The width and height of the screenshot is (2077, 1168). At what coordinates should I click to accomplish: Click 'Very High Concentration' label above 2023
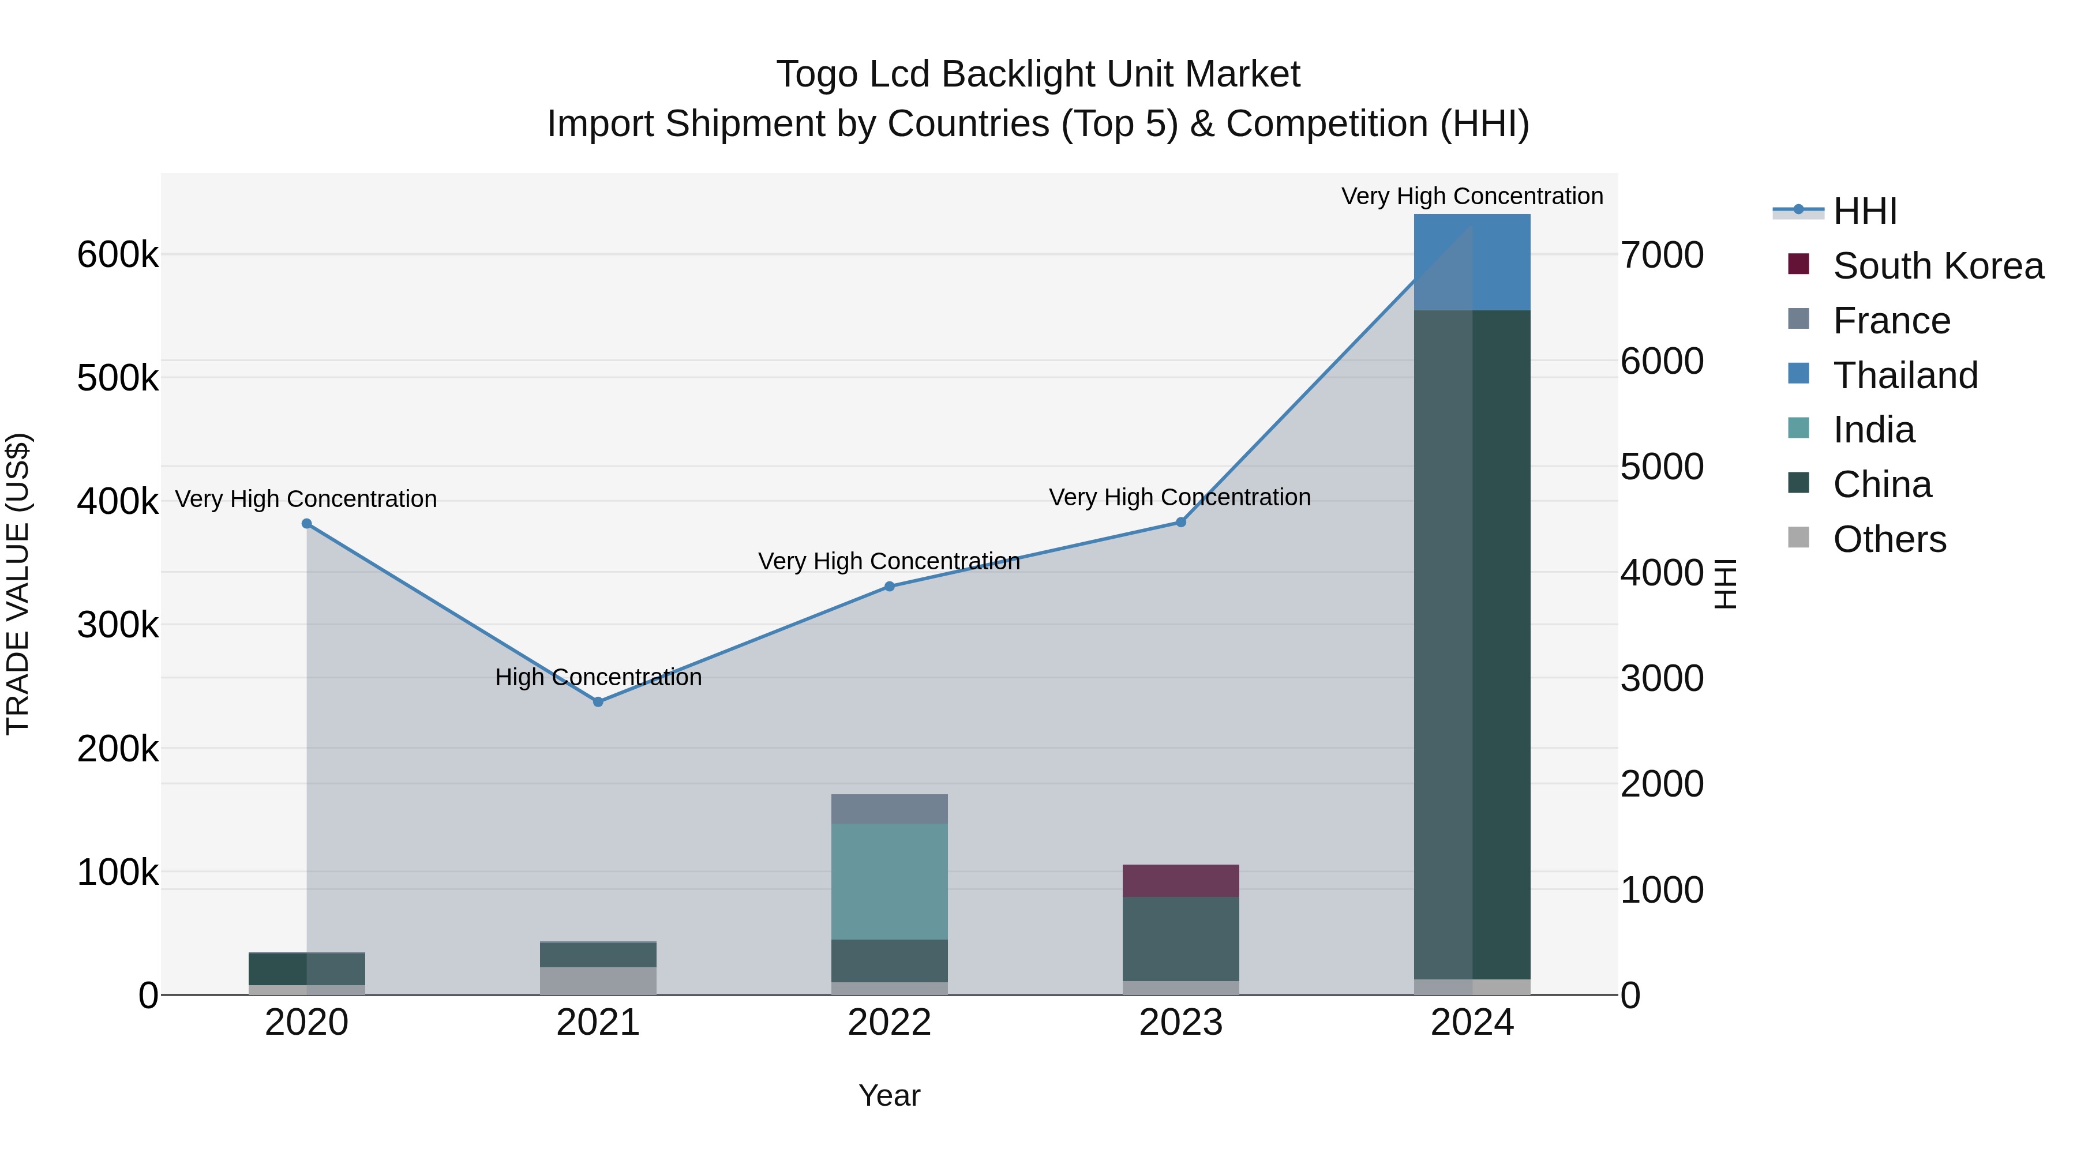click(1180, 498)
